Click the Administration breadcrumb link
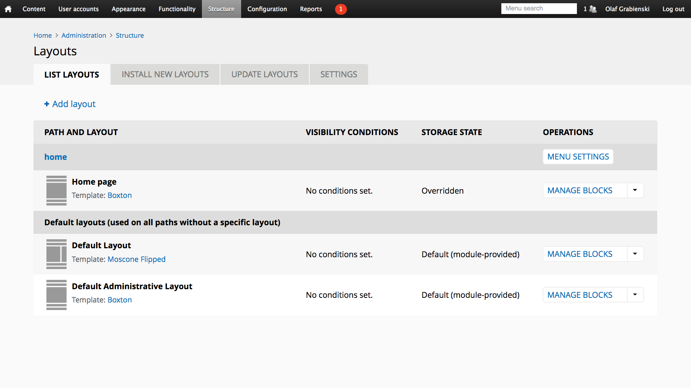The height and width of the screenshot is (388, 691). coord(83,35)
